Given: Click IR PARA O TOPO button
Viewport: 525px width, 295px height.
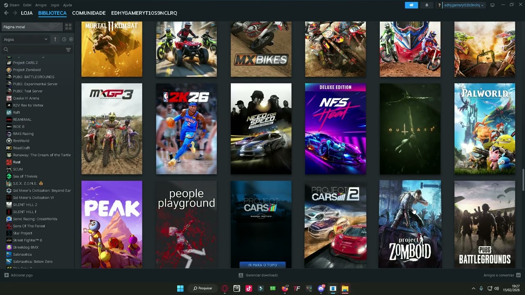Looking at the screenshot, I should [x=262, y=265].
